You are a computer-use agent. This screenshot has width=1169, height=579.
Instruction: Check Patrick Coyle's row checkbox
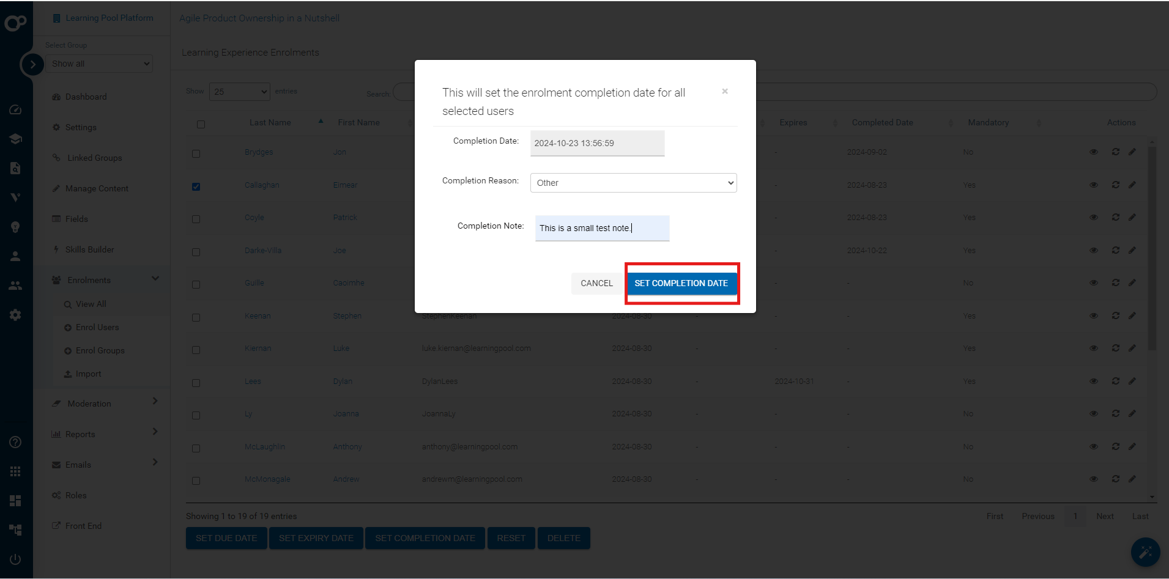[x=196, y=219]
